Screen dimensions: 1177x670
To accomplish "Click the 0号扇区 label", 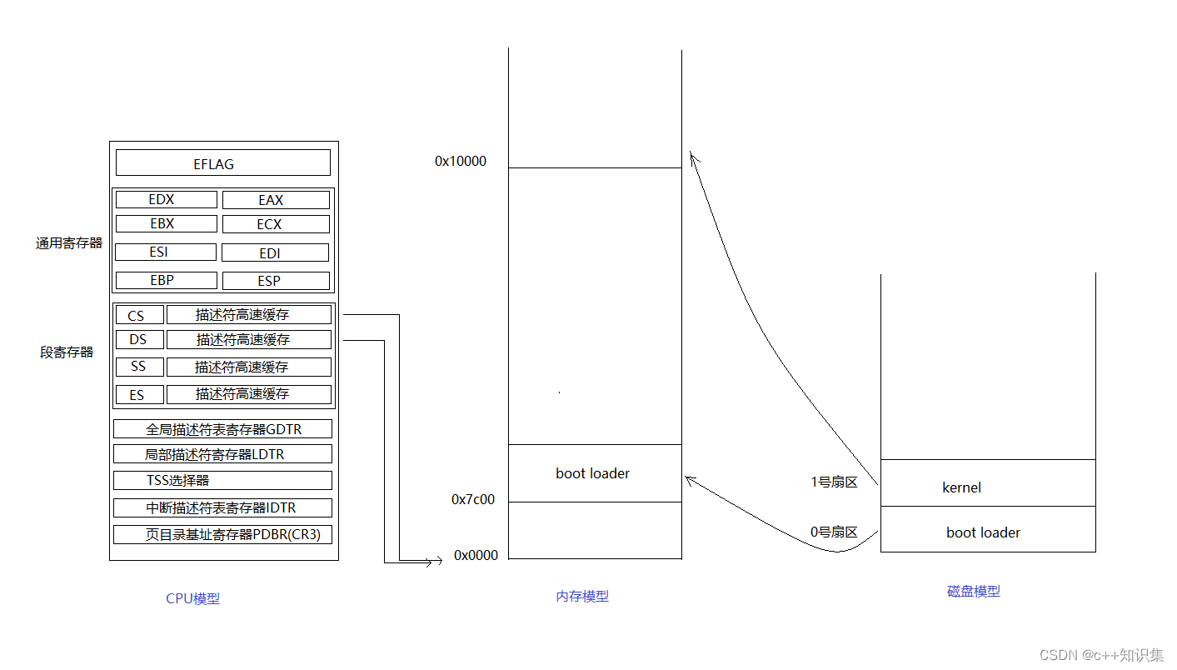I will point(835,532).
